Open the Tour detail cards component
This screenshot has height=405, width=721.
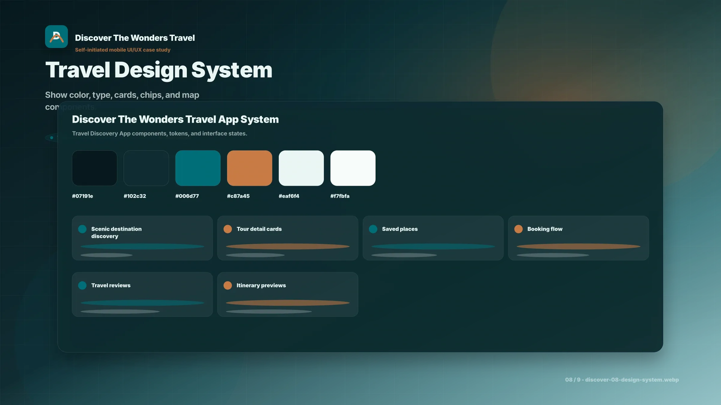(x=288, y=238)
